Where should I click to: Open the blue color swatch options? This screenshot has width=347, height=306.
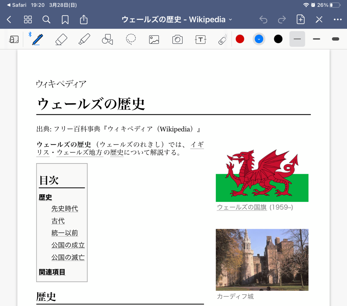[259, 39]
